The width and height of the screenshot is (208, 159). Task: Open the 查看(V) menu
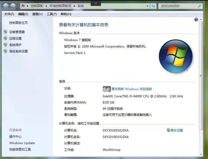37,14
